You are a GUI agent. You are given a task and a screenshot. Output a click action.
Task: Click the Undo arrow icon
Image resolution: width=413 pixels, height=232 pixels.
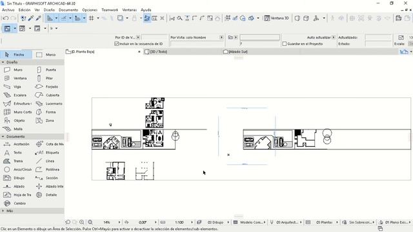[6, 18]
